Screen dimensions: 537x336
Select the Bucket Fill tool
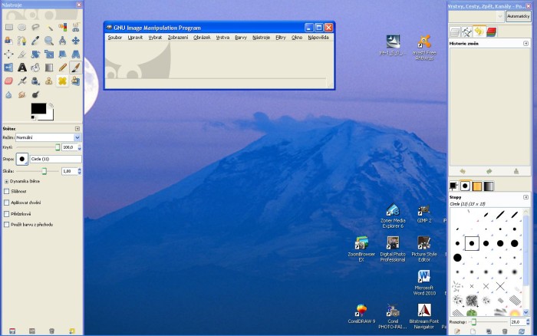35,68
